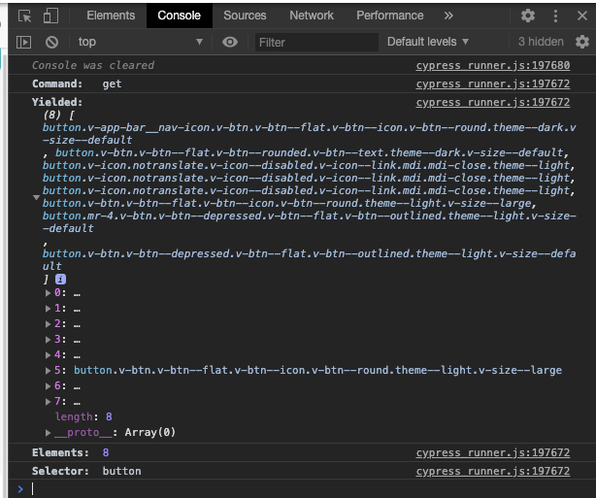Click the blue info badge after the array
Viewport: 596px width, 498px height.
point(60,279)
